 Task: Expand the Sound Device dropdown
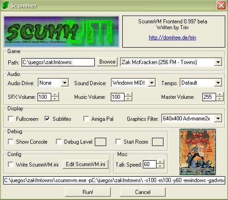coord(152,83)
